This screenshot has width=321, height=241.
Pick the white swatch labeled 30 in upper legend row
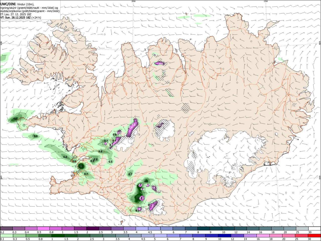314,228
